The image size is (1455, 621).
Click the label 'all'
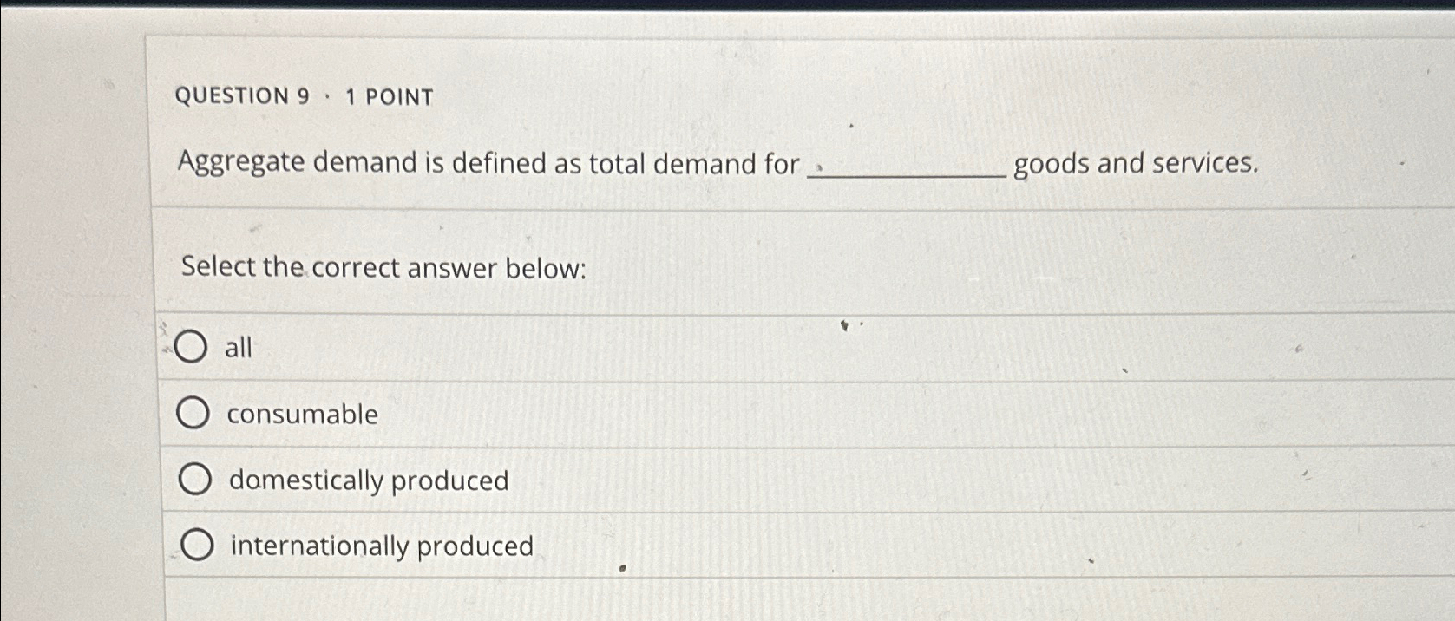[x=238, y=348]
